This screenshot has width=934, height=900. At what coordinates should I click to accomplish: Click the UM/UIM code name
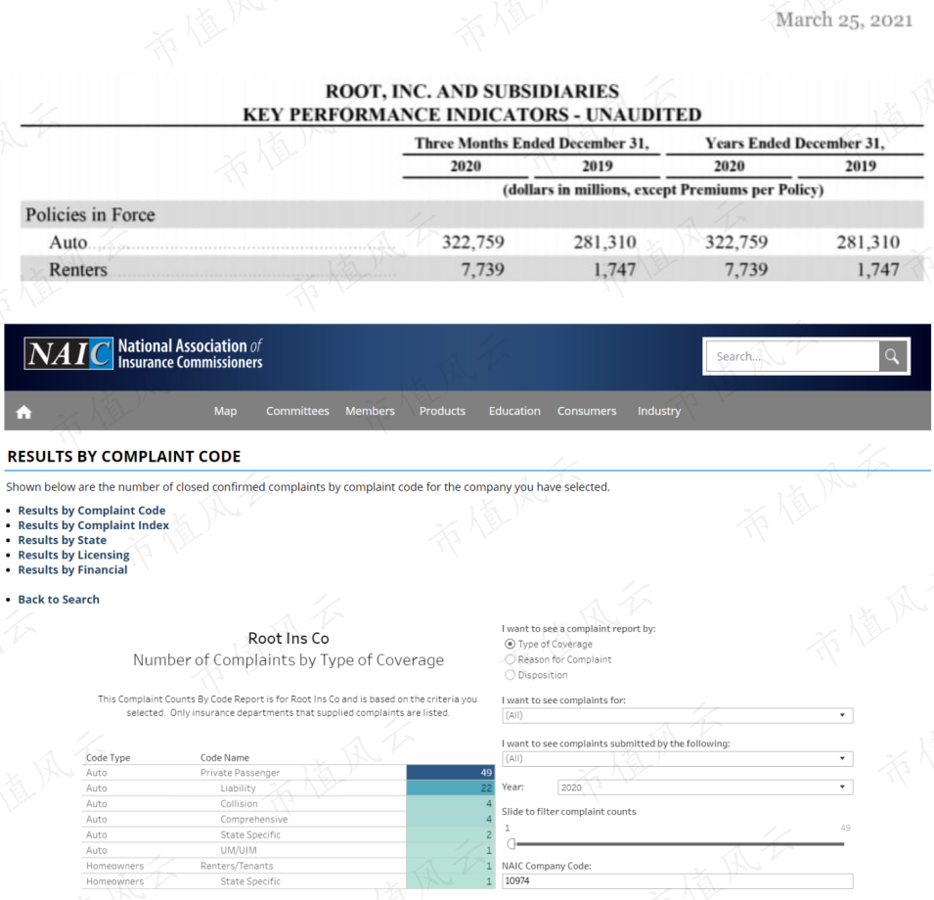(239, 850)
